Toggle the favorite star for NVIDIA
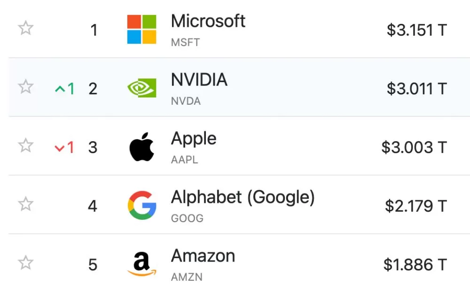This screenshot has height=292, width=470. point(26,86)
